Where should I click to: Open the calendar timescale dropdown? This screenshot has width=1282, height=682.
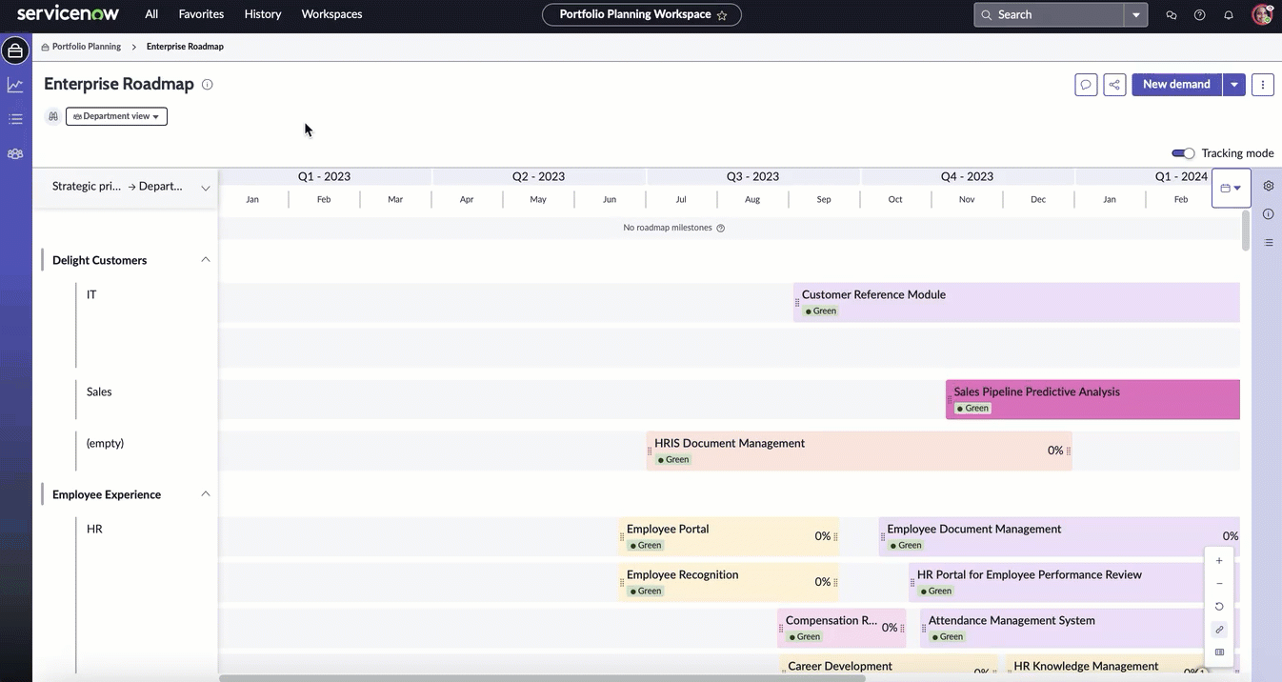coord(1231,188)
